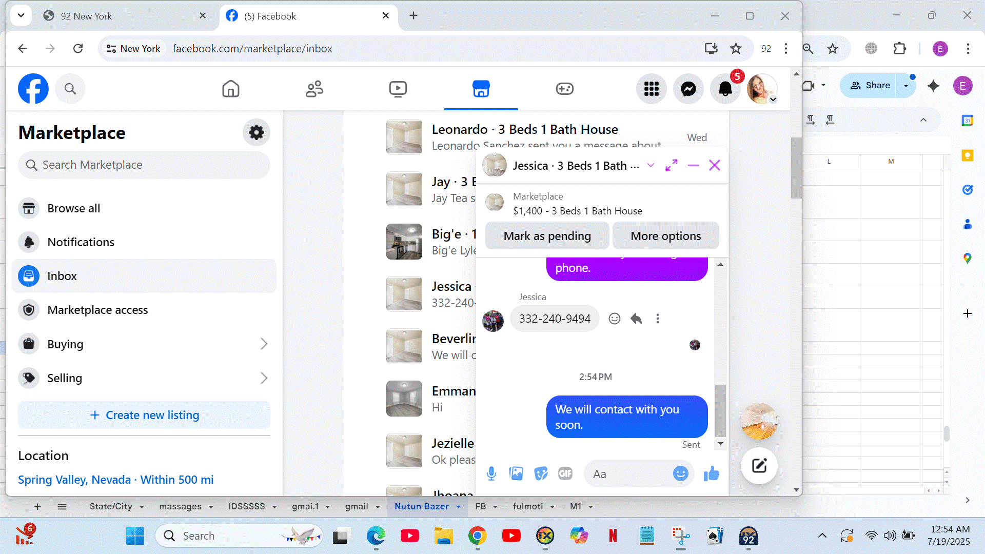985x554 pixels.
Task: Attach a photo using image icon
Action: point(516,473)
